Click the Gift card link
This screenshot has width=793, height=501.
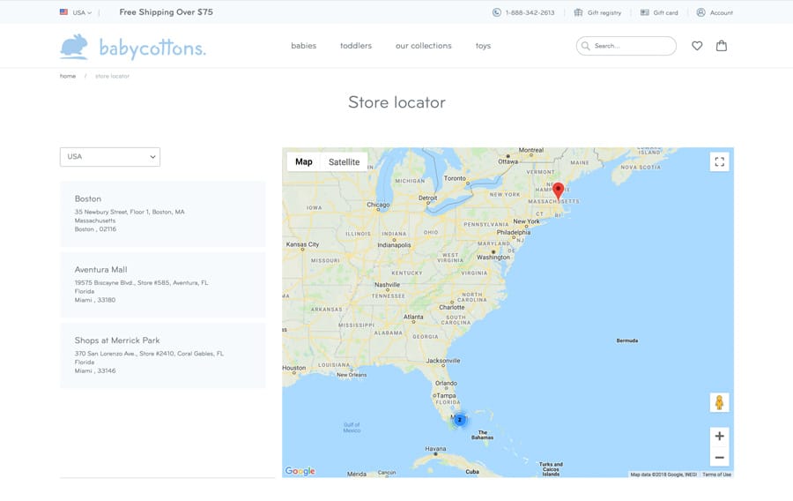click(665, 12)
